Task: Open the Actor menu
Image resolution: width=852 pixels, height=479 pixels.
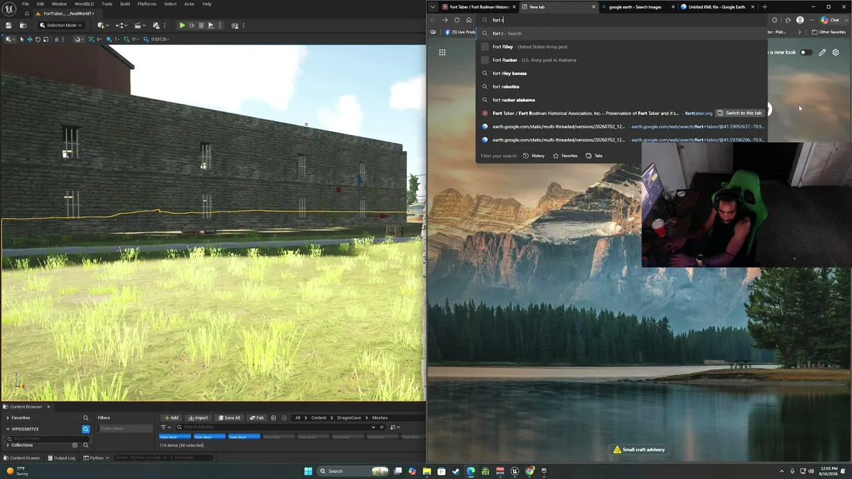Action: (190, 4)
